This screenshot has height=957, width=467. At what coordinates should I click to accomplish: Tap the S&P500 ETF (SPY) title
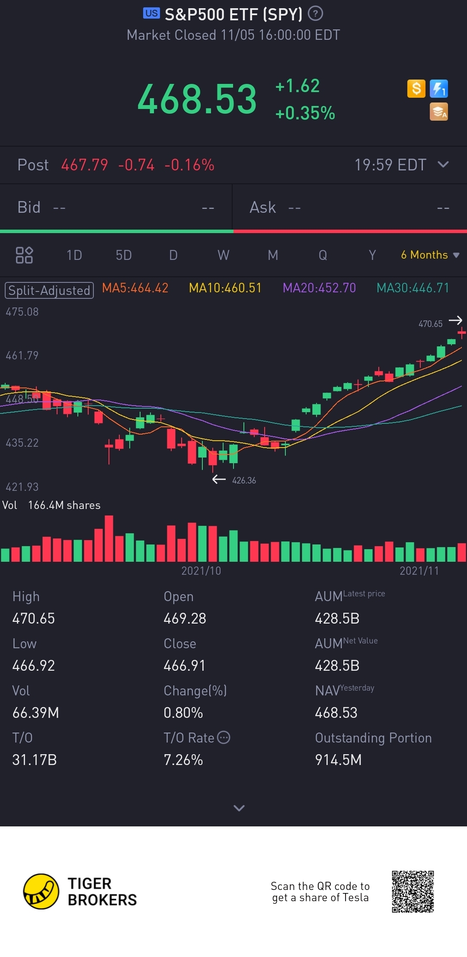pyautogui.click(x=233, y=14)
